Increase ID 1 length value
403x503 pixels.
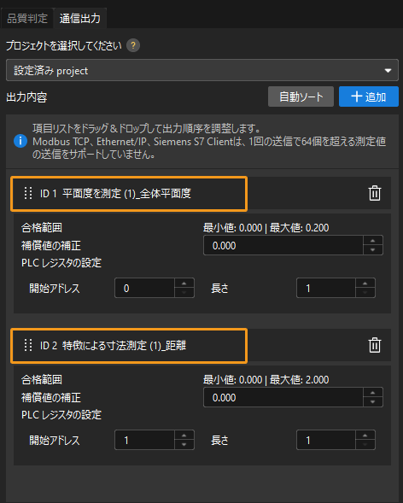pos(365,284)
